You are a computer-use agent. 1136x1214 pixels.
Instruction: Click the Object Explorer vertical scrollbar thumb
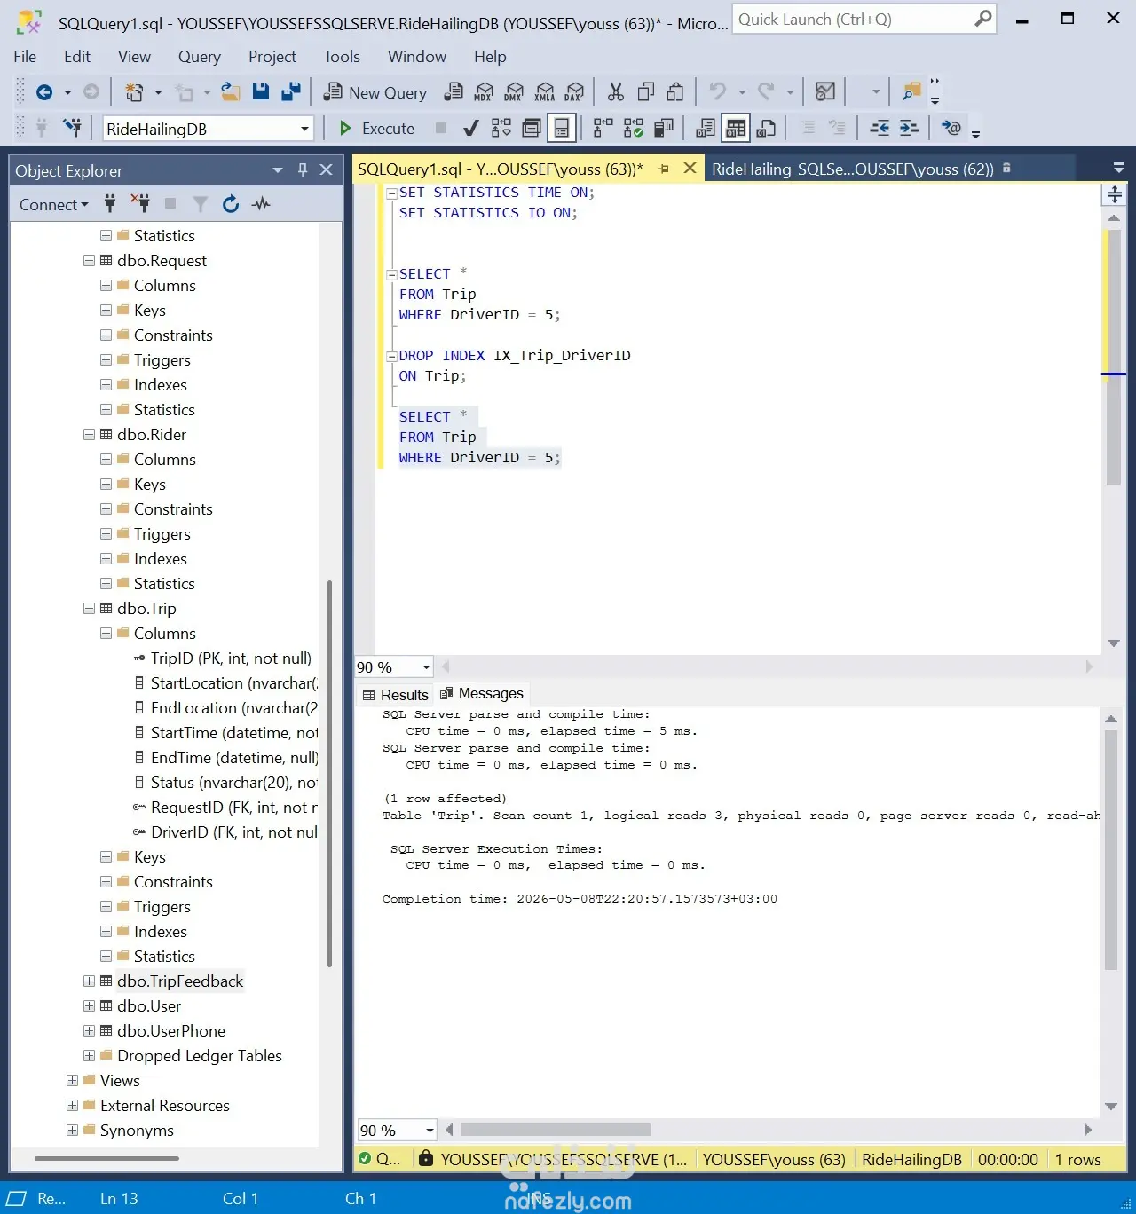(329, 774)
